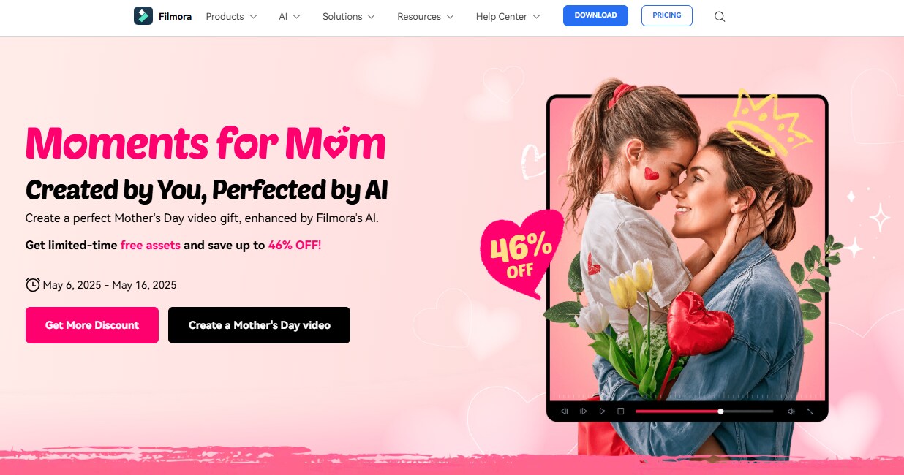Open the Resources menu
904x475 pixels.
[x=425, y=16]
